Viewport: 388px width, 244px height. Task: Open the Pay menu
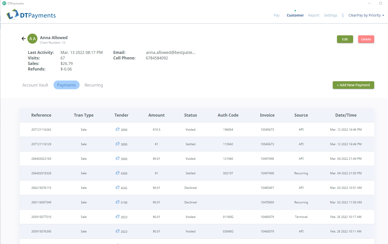[277, 15]
